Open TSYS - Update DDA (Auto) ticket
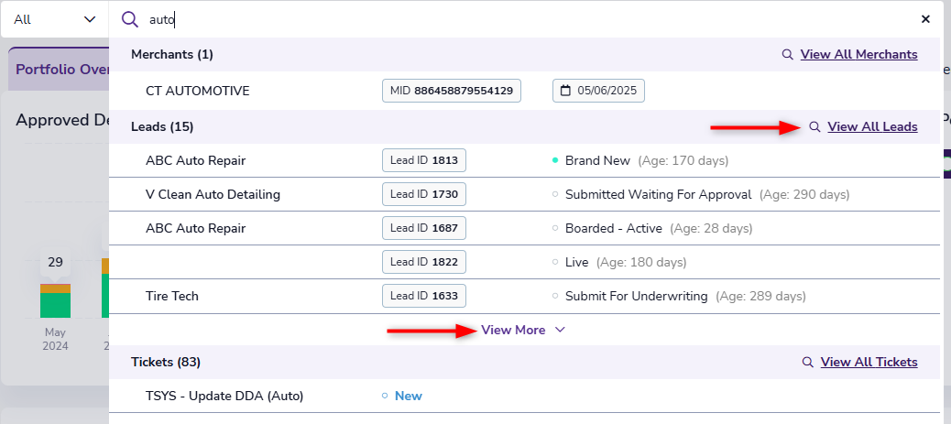Viewport: 951px width, 424px height. 224,397
